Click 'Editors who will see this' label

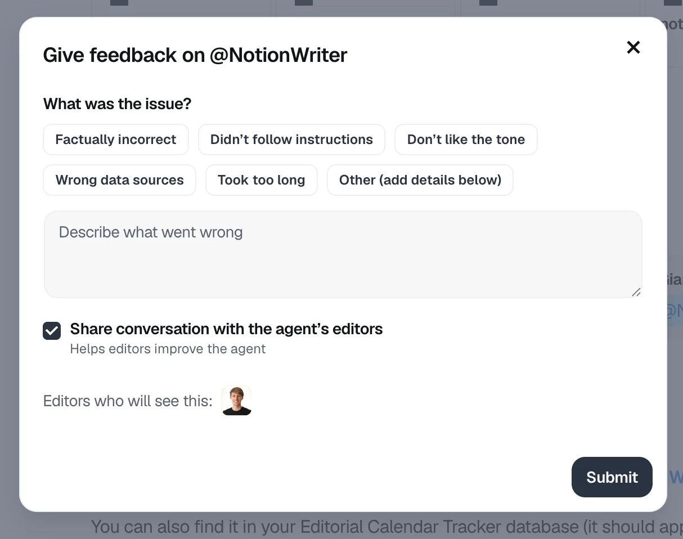127,401
